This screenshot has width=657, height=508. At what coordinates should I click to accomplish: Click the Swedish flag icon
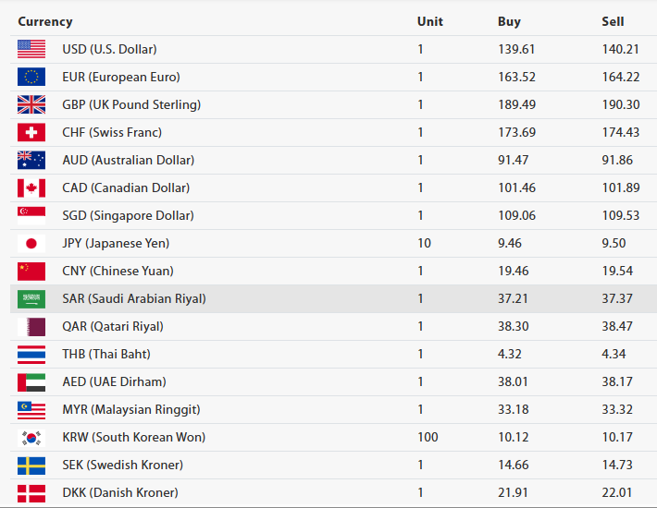[31, 465]
